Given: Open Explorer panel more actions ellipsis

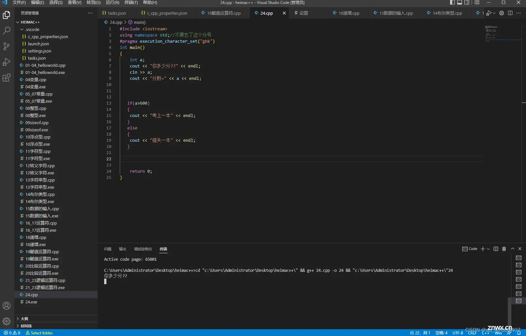Looking at the screenshot, I should 90,13.
